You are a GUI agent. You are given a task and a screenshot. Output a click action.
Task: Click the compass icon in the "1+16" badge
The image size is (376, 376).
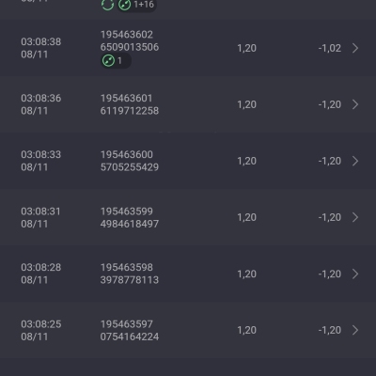pyautogui.click(x=124, y=5)
